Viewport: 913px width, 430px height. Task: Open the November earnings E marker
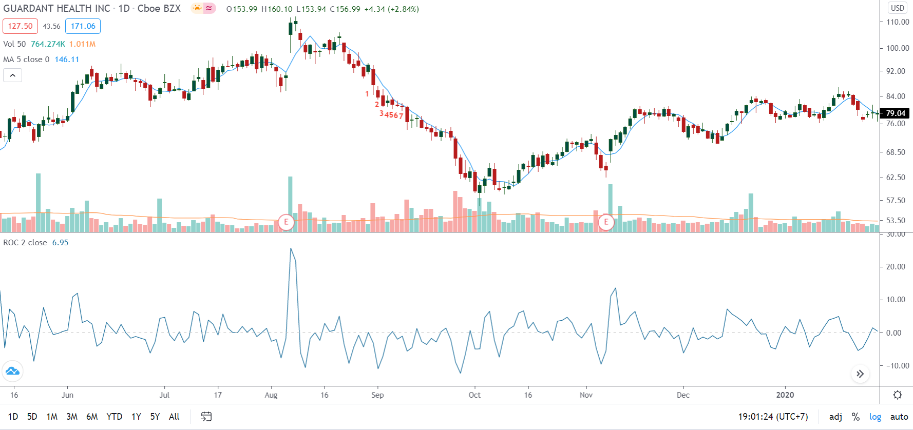[606, 222]
